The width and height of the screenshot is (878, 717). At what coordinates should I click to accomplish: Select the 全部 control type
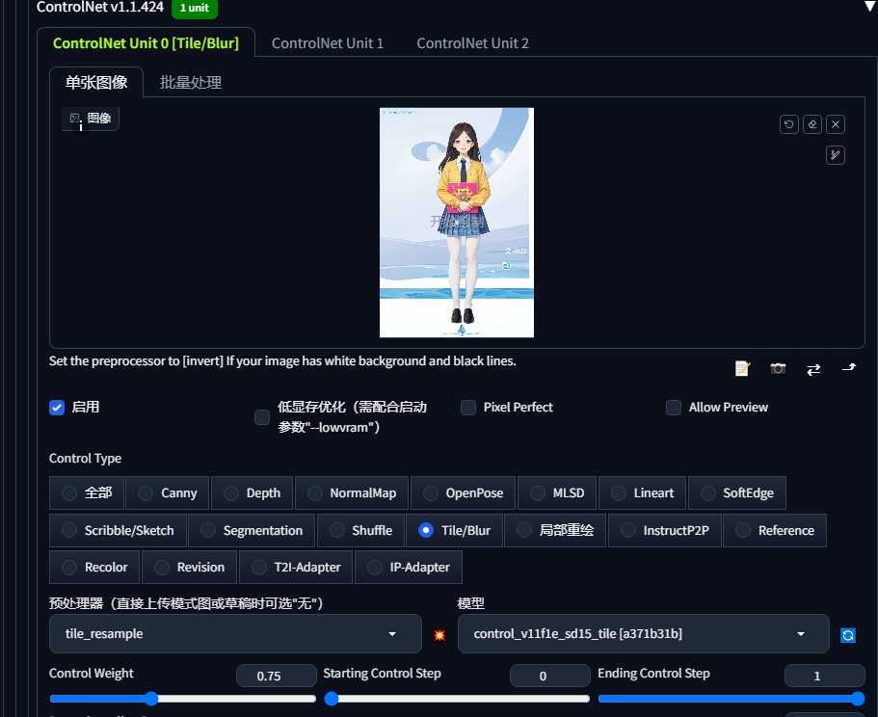coord(87,493)
